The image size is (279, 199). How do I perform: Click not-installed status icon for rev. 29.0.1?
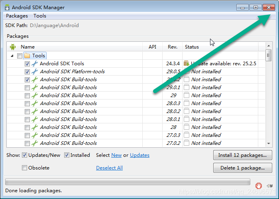pyautogui.click(x=186, y=87)
